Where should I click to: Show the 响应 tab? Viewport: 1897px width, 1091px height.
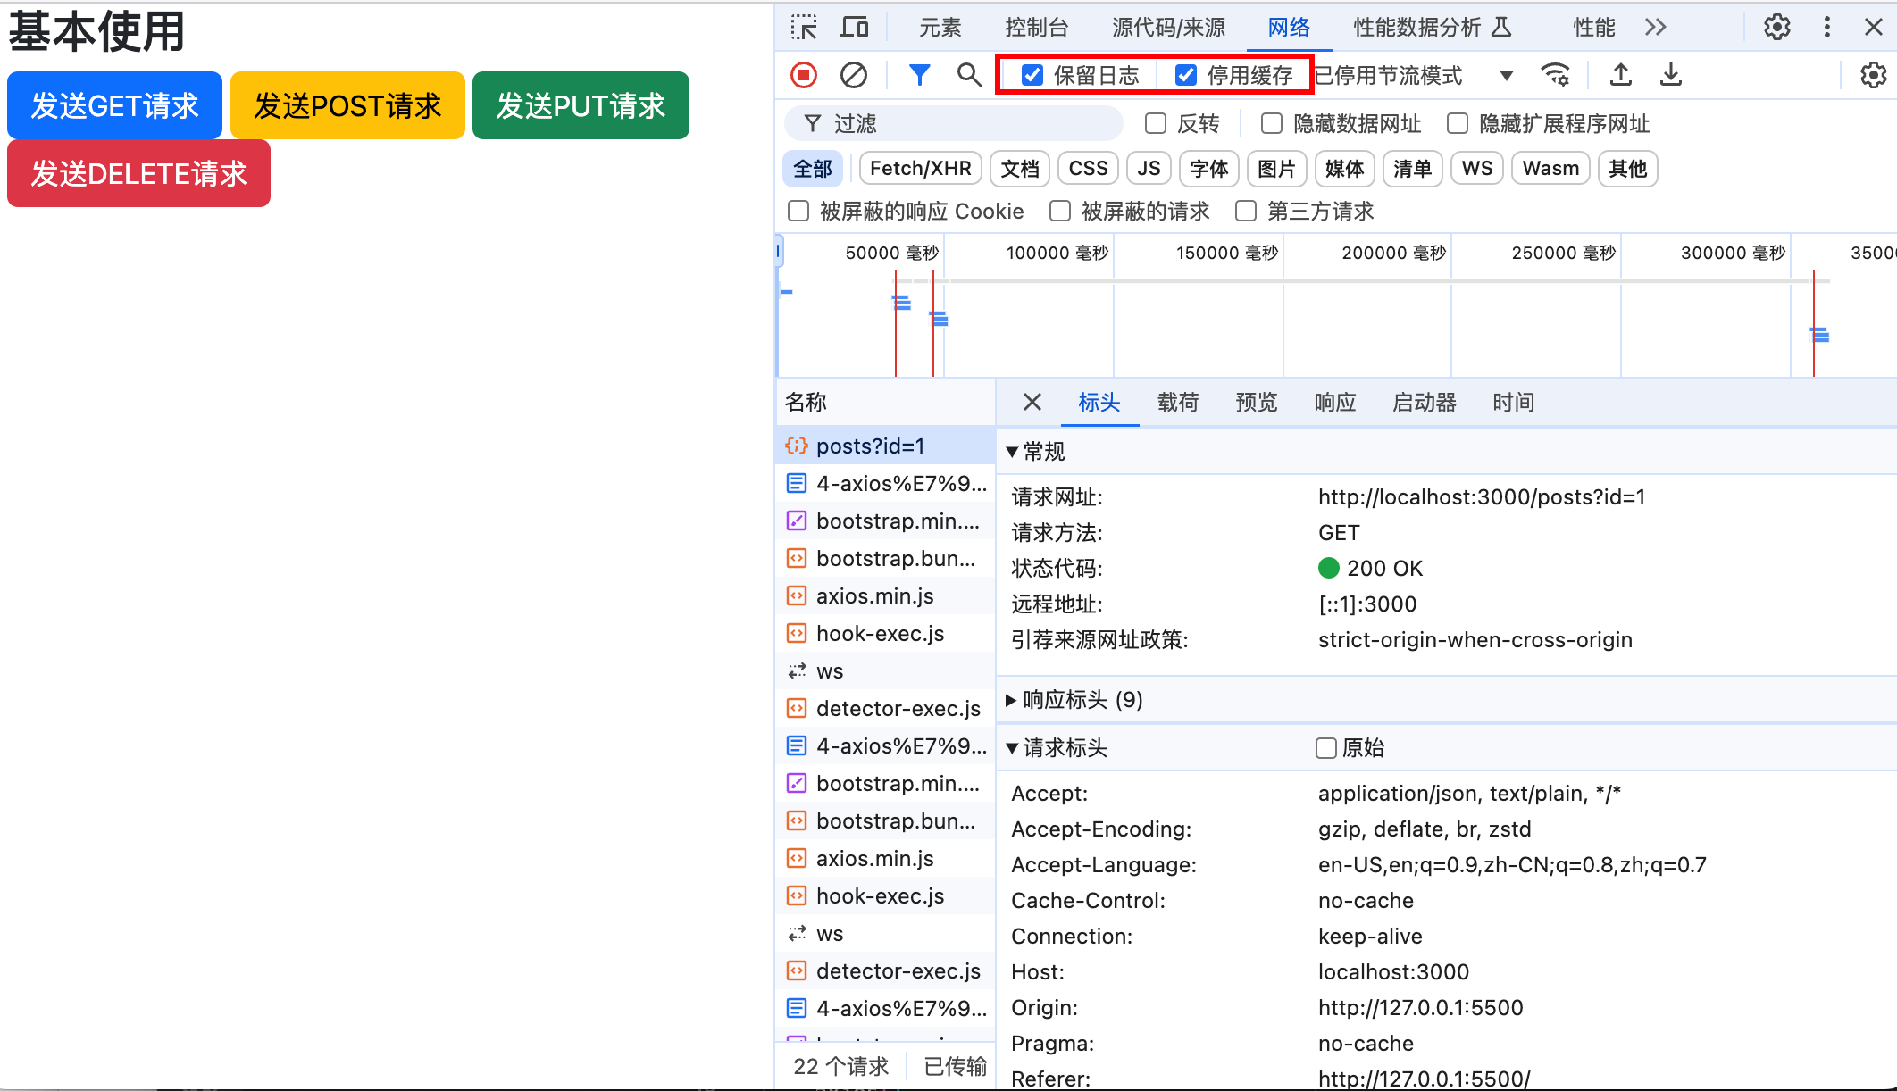click(x=1335, y=402)
